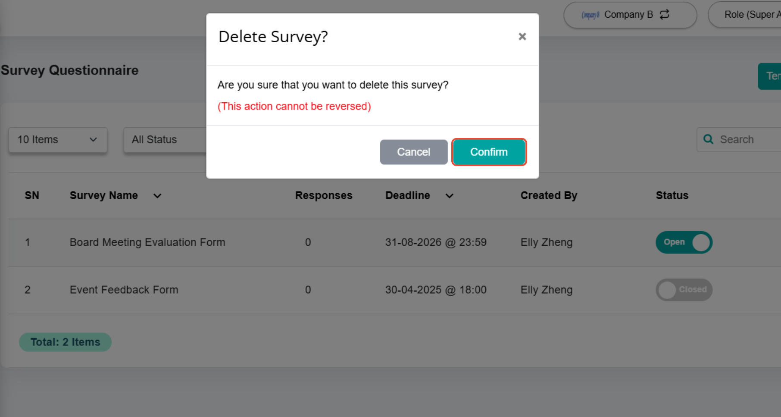Click the company switch arrows icon
This screenshot has width=781, height=417.
click(x=665, y=14)
